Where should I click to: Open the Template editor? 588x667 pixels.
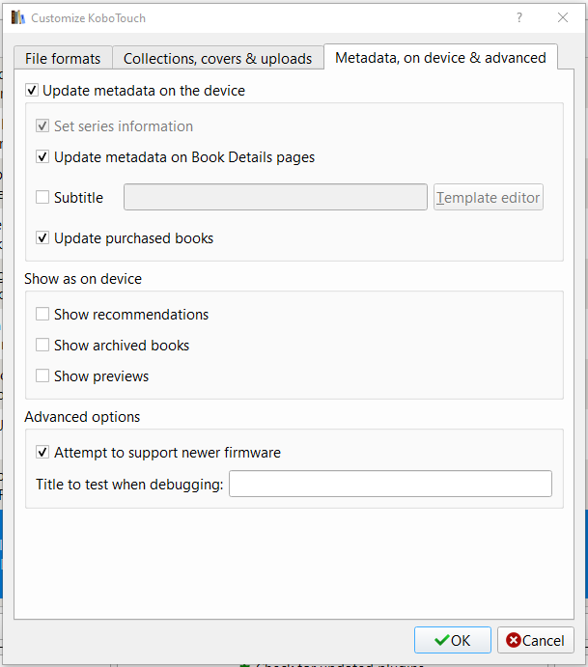click(489, 197)
